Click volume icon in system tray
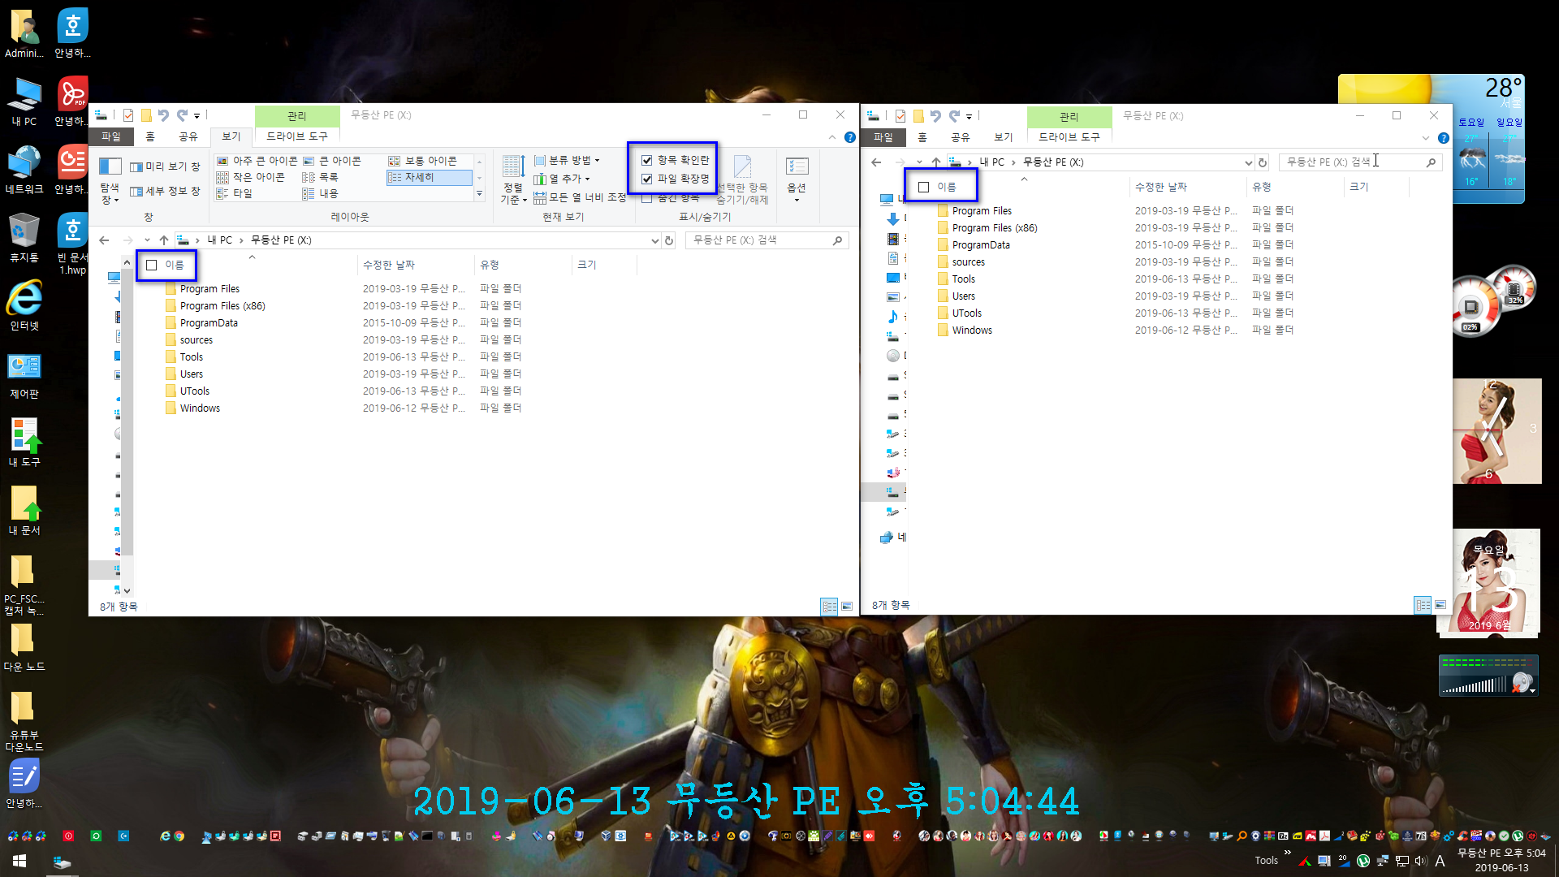The width and height of the screenshot is (1559, 877). 1420,861
